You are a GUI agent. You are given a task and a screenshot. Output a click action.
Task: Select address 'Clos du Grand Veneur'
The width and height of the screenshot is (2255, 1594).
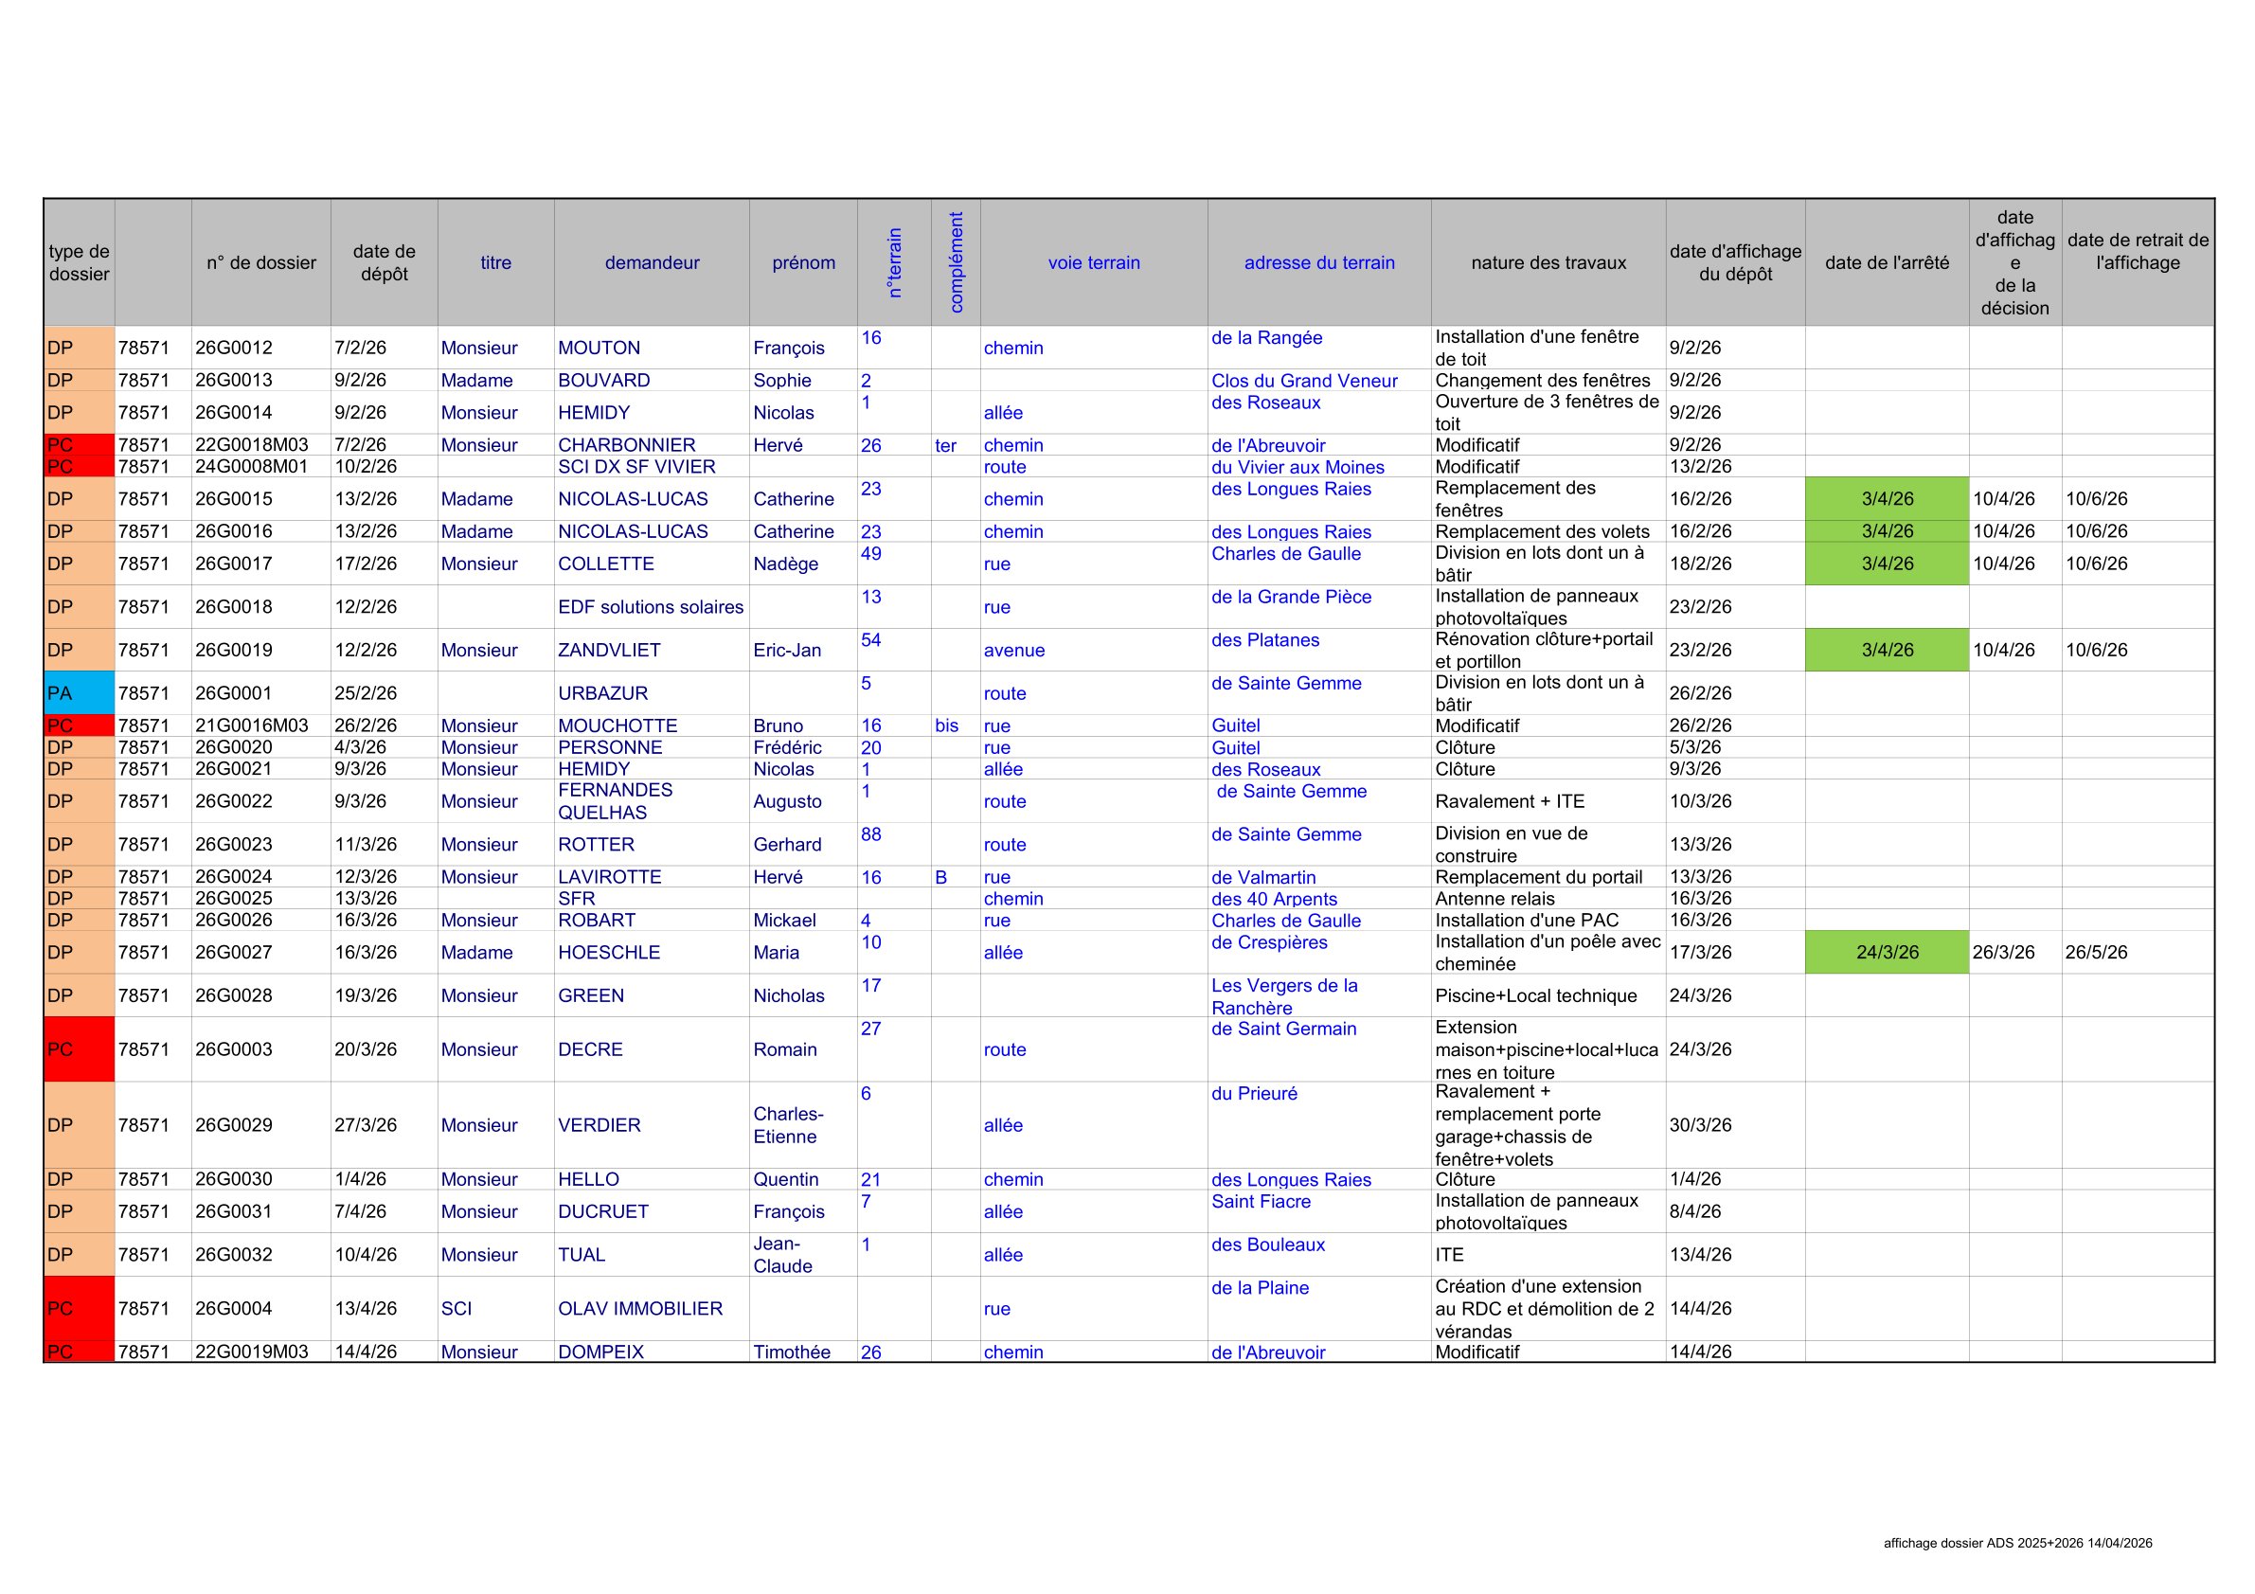[1303, 380]
